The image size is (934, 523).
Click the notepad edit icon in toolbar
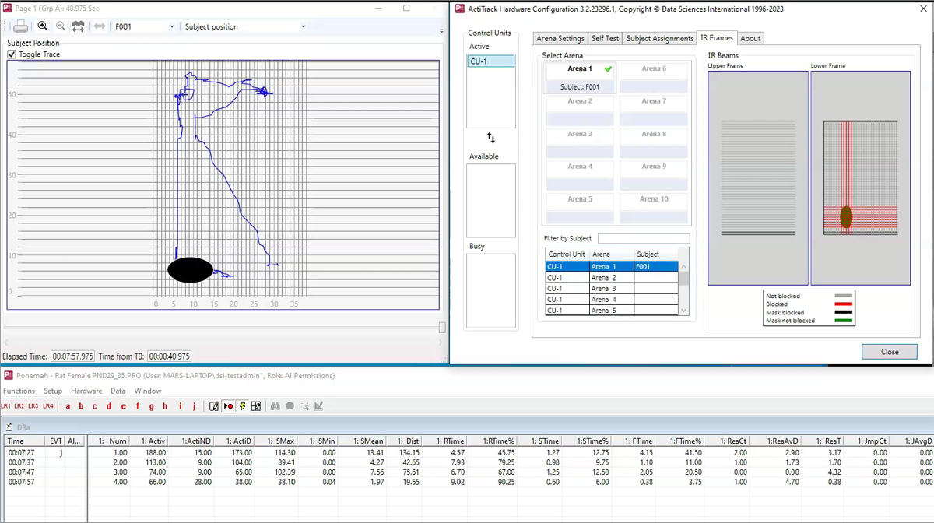pyautogui.click(x=214, y=406)
